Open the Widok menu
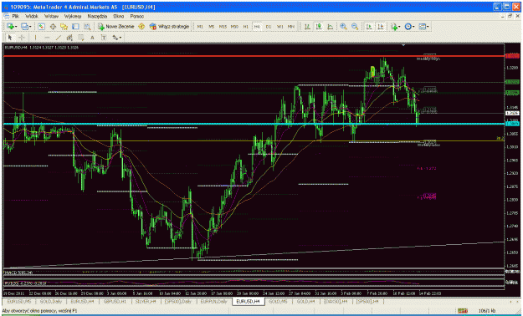 click(x=32, y=16)
